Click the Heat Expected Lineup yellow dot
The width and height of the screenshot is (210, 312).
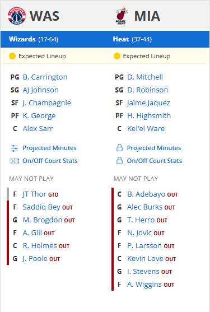pyautogui.click(x=117, y=56)
